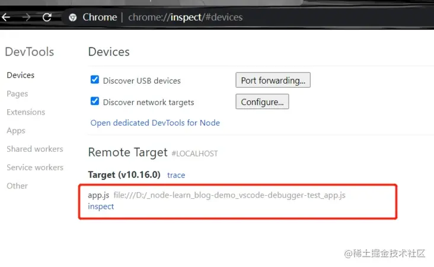
Task: Disable Discover network targets checkbox
Action: click(x=95, y=101)
